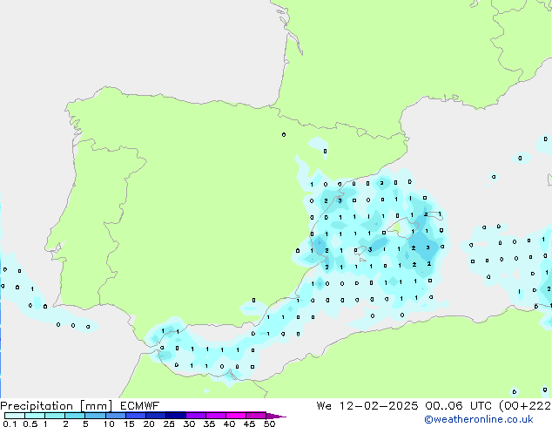Screen dimensions: 552x427
Task: Click the 20–25 mm dark blue legend segment
Action: (155, 416)
